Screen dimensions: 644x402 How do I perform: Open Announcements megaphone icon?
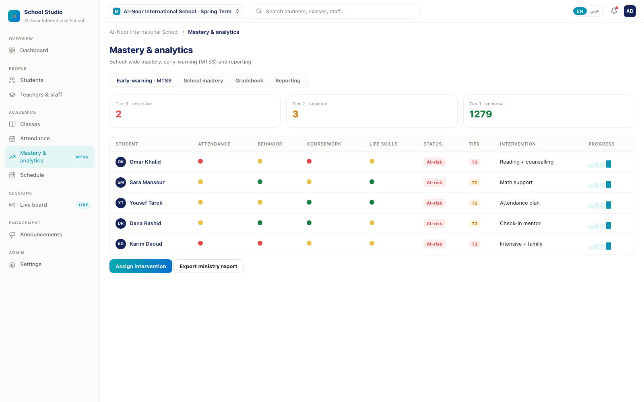coord(12,235)
